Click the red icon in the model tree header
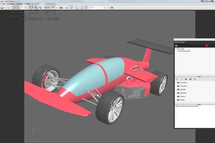The height and width of the screenshot is (143, 215). pos(207,46)
